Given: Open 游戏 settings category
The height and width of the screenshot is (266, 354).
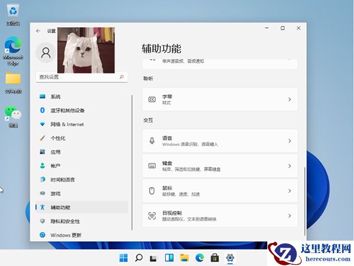Looking at the screenshot, I should coord(82,193).
